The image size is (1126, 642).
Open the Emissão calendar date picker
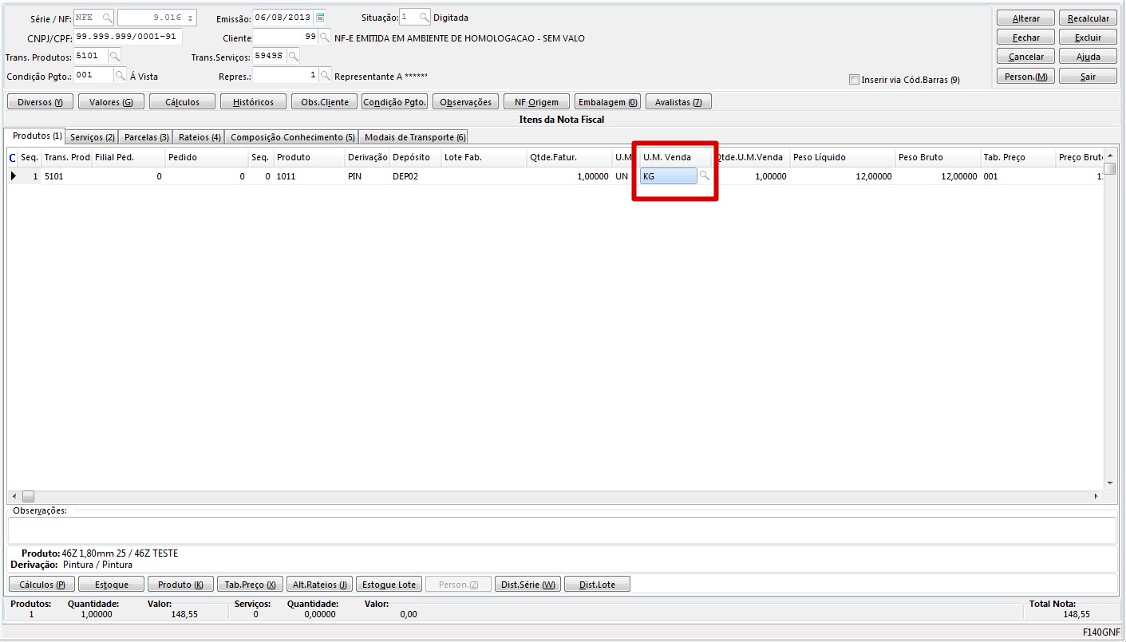(x=320, y=18)
